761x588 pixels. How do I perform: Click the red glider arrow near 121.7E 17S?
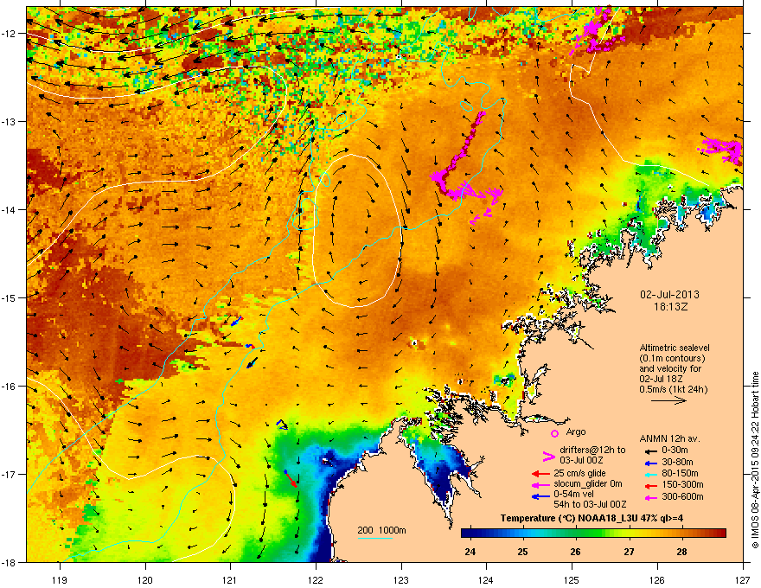pos(291,479)
